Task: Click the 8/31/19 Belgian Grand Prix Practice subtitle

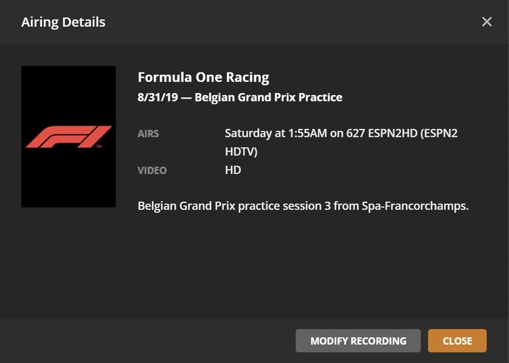Action: (x=240, y=97)
